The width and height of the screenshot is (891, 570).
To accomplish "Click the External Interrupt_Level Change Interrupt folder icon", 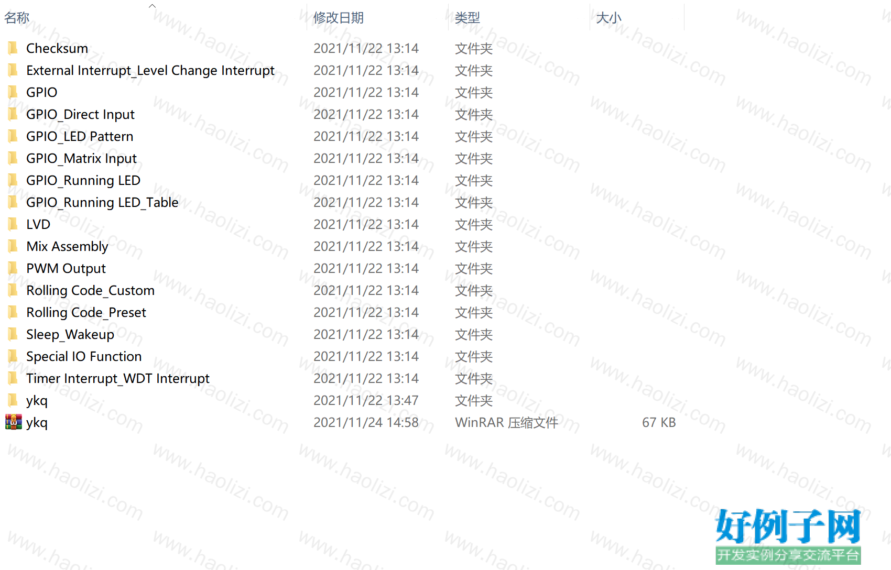I will coord(13,70).
